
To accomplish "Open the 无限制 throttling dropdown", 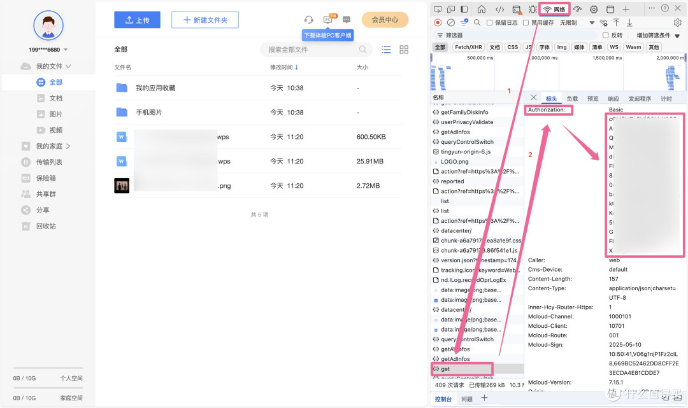I will (577, 22).
